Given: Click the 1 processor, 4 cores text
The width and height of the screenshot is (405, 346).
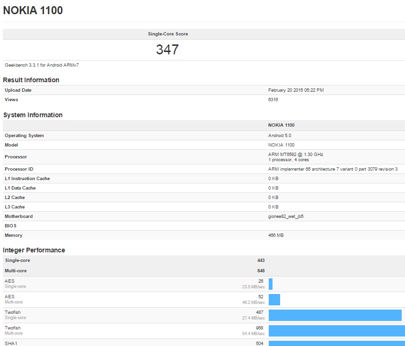Looking at the screenshot, I should click(x=289, y=160).
